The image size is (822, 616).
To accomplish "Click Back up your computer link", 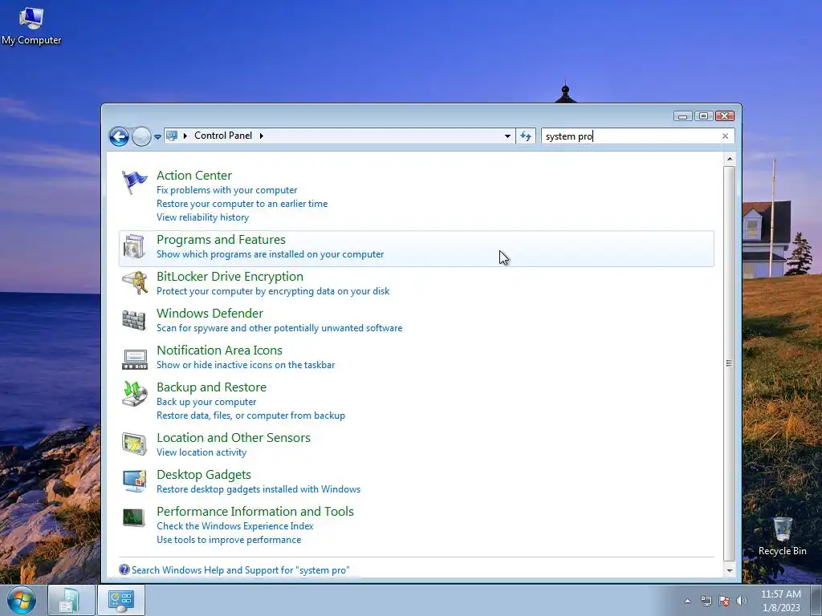I will [x=206, y=402].
